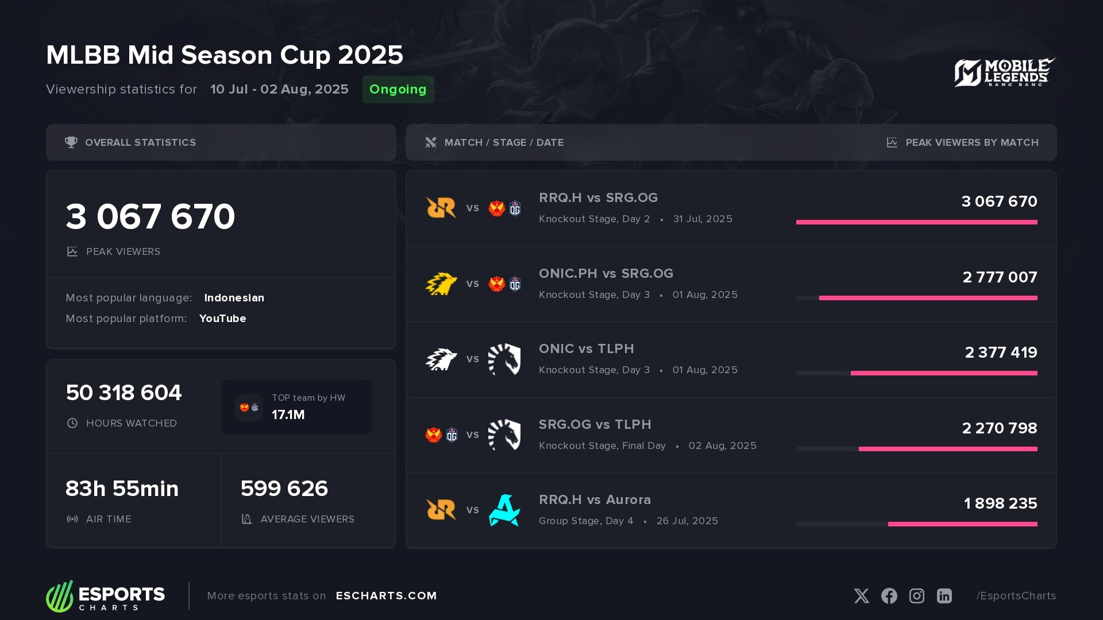Click the RRQ.H vs SRG.OG match title
Screen dimensions: 1103x620
pyautogui.click(x=598, y=198)
